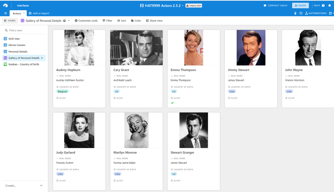Click the name Norma Jeane Baker
This screenshot has height=192, width=334.
(124, 163)
